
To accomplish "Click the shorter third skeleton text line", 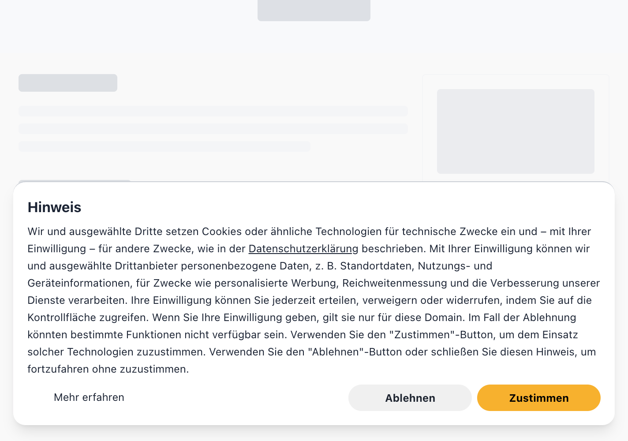I will click(x=164, y=146).
